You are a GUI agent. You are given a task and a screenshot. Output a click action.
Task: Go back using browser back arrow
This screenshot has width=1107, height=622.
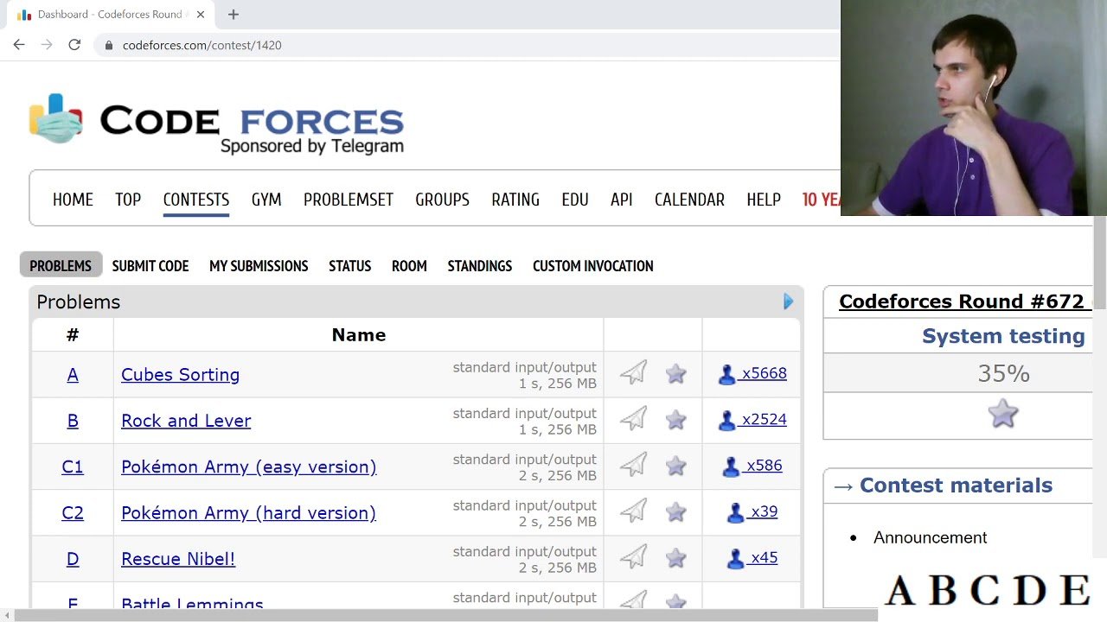click(x=19, y=45)
